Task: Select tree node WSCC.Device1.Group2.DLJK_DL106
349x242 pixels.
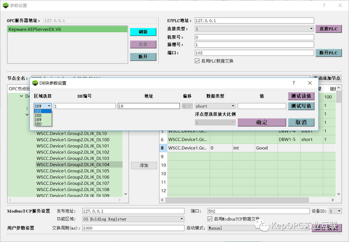Action: tap(73, 177)
